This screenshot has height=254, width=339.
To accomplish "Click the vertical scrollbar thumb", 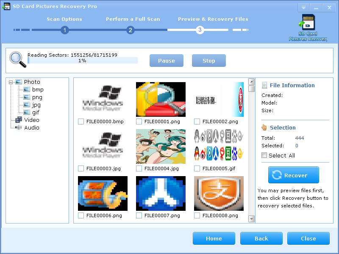I will [251, 89].
